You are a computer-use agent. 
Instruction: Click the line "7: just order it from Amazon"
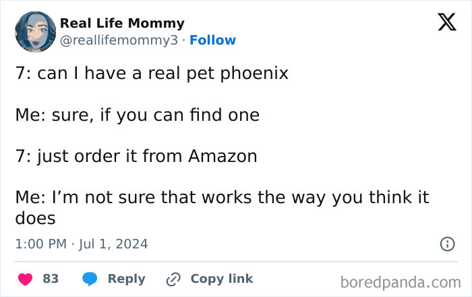(136, 156)
